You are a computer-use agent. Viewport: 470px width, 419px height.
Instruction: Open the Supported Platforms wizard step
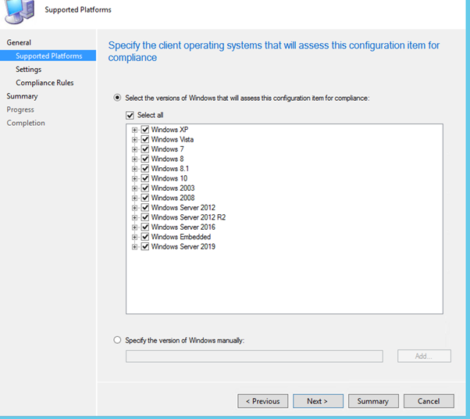[48, 56]
